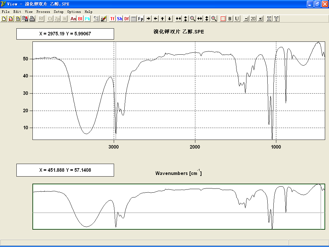
Task: Increase the value with the plus stepper
Action: (x=260, y=19)
